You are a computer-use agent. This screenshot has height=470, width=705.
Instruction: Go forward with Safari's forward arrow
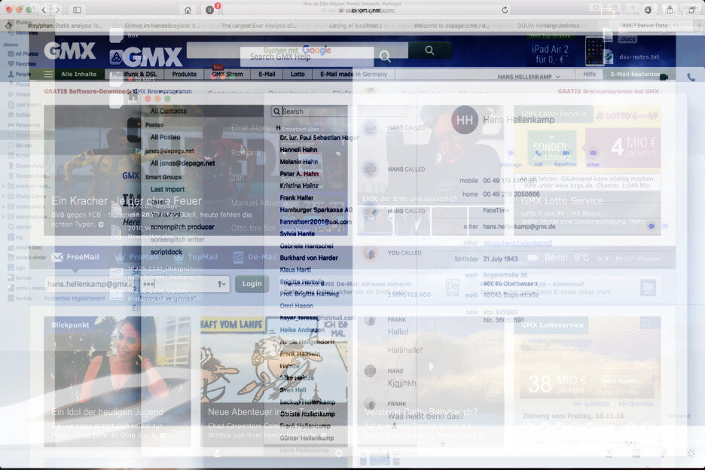(57, 10)
